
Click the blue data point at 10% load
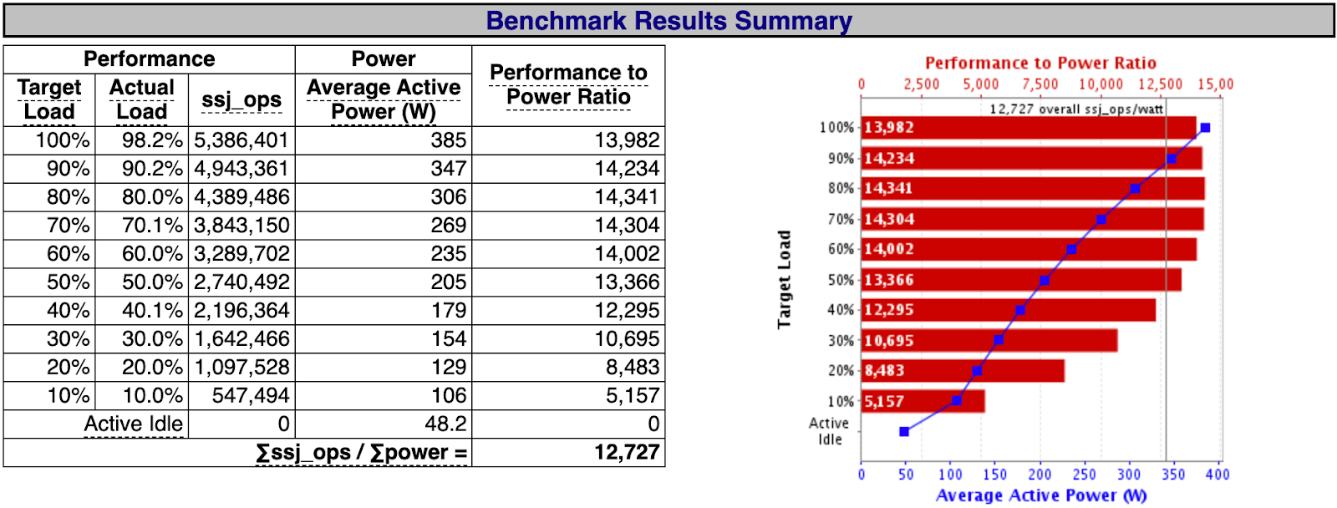pos(957,401)
